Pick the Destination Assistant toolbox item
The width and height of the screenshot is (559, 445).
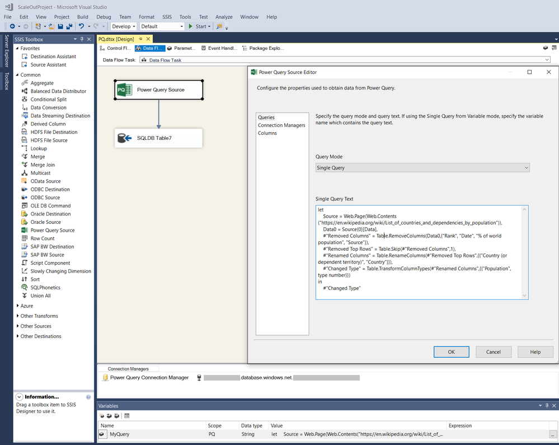(x=53, y=57)
